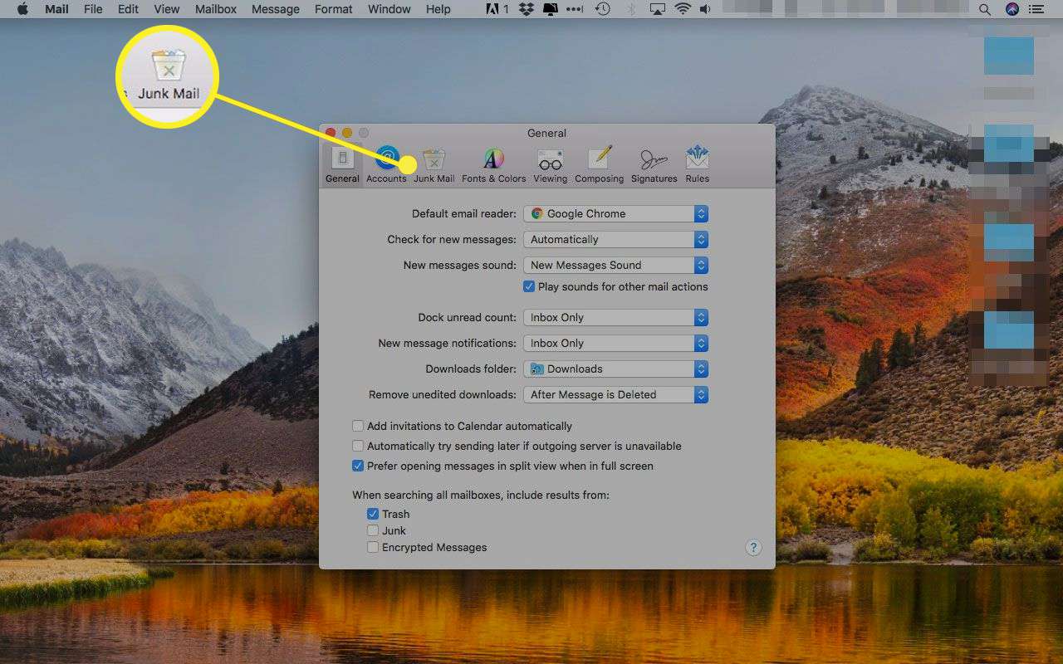This screenshot has width=1063, height=664.
Task: Open the Accounts preferences pane
Action: [386, 164]
